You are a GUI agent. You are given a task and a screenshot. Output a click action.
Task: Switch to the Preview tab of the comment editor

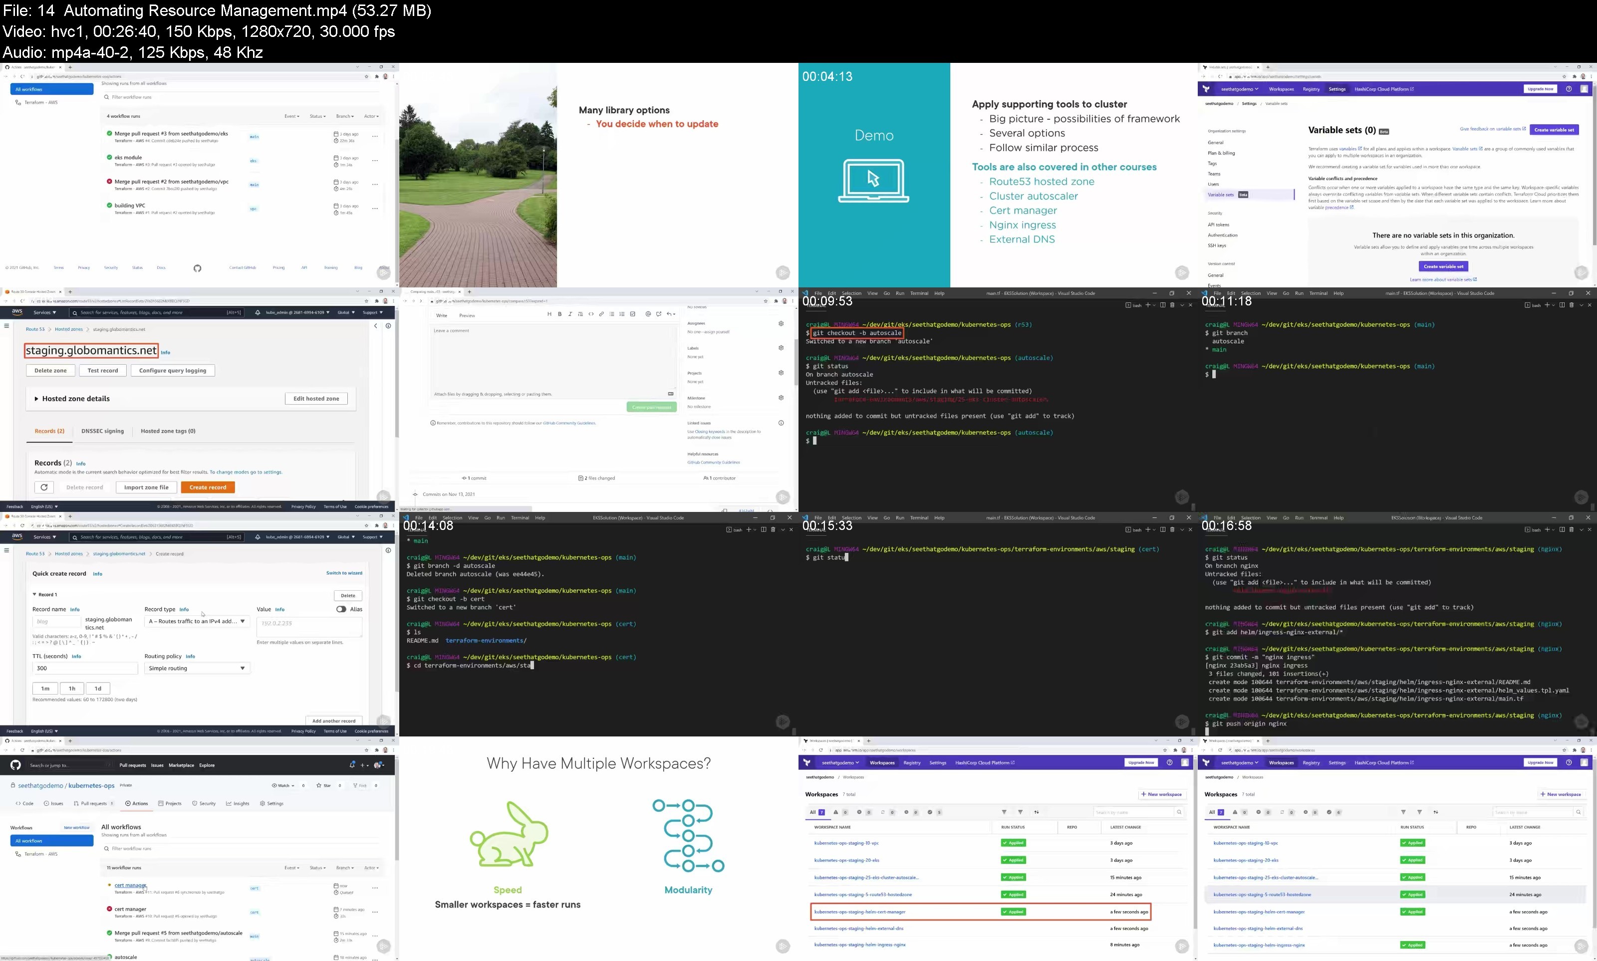[467, 315]
